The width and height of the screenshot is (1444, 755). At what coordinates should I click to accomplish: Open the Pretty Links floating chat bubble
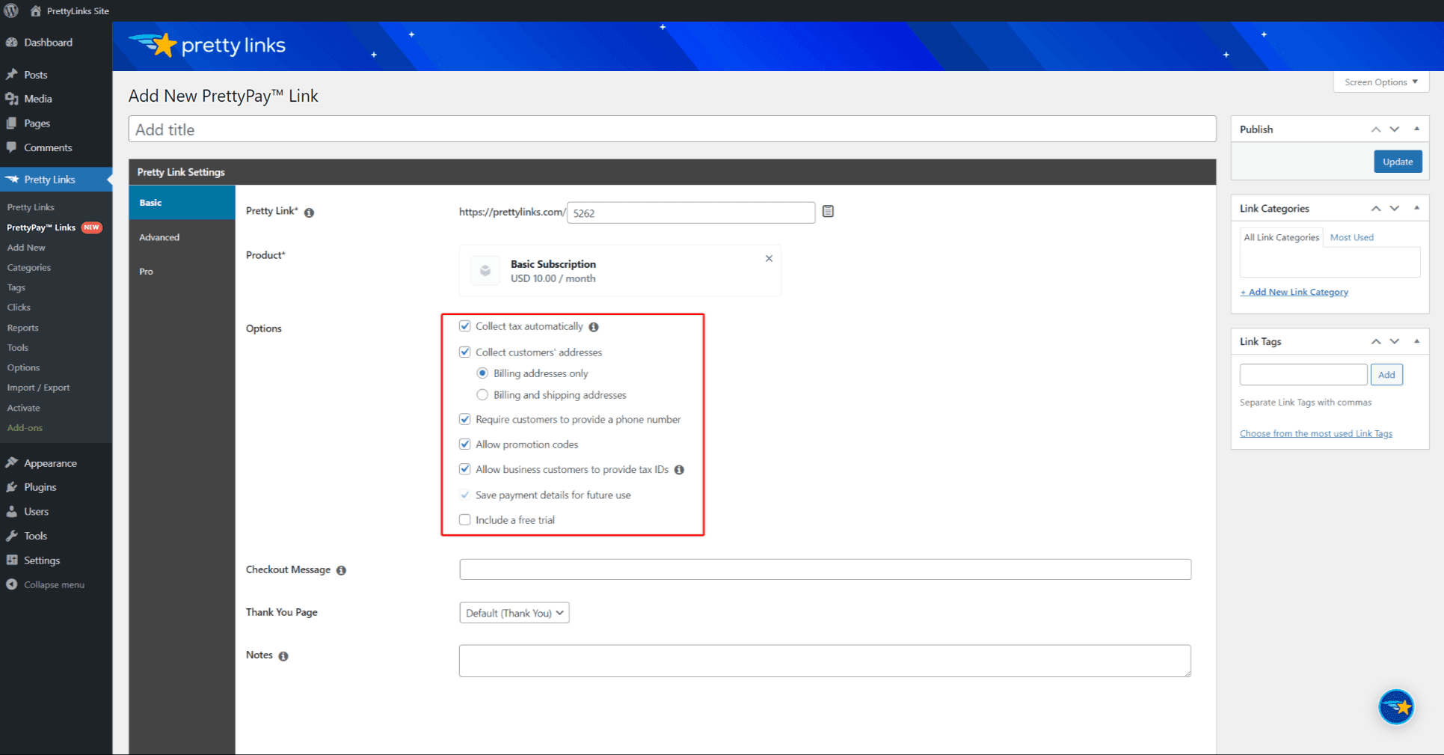coord(1396,706)
